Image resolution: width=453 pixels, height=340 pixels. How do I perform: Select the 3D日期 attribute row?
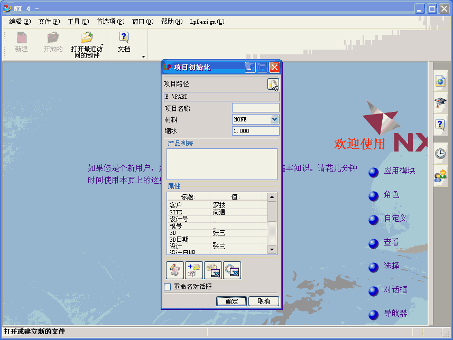215,240
